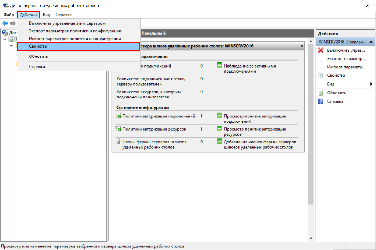The image size is (376, 250).
Task: Collapse the WINSERV2016 server tree node
Action: pos(4,39)
